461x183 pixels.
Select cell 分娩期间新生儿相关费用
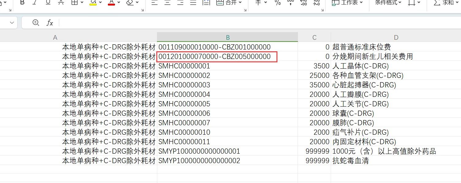click(x=396, y=57)
